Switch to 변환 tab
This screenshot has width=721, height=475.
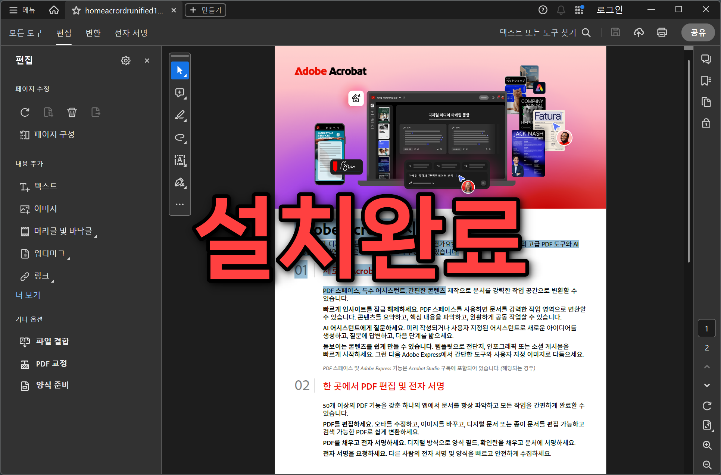[93, 33]
